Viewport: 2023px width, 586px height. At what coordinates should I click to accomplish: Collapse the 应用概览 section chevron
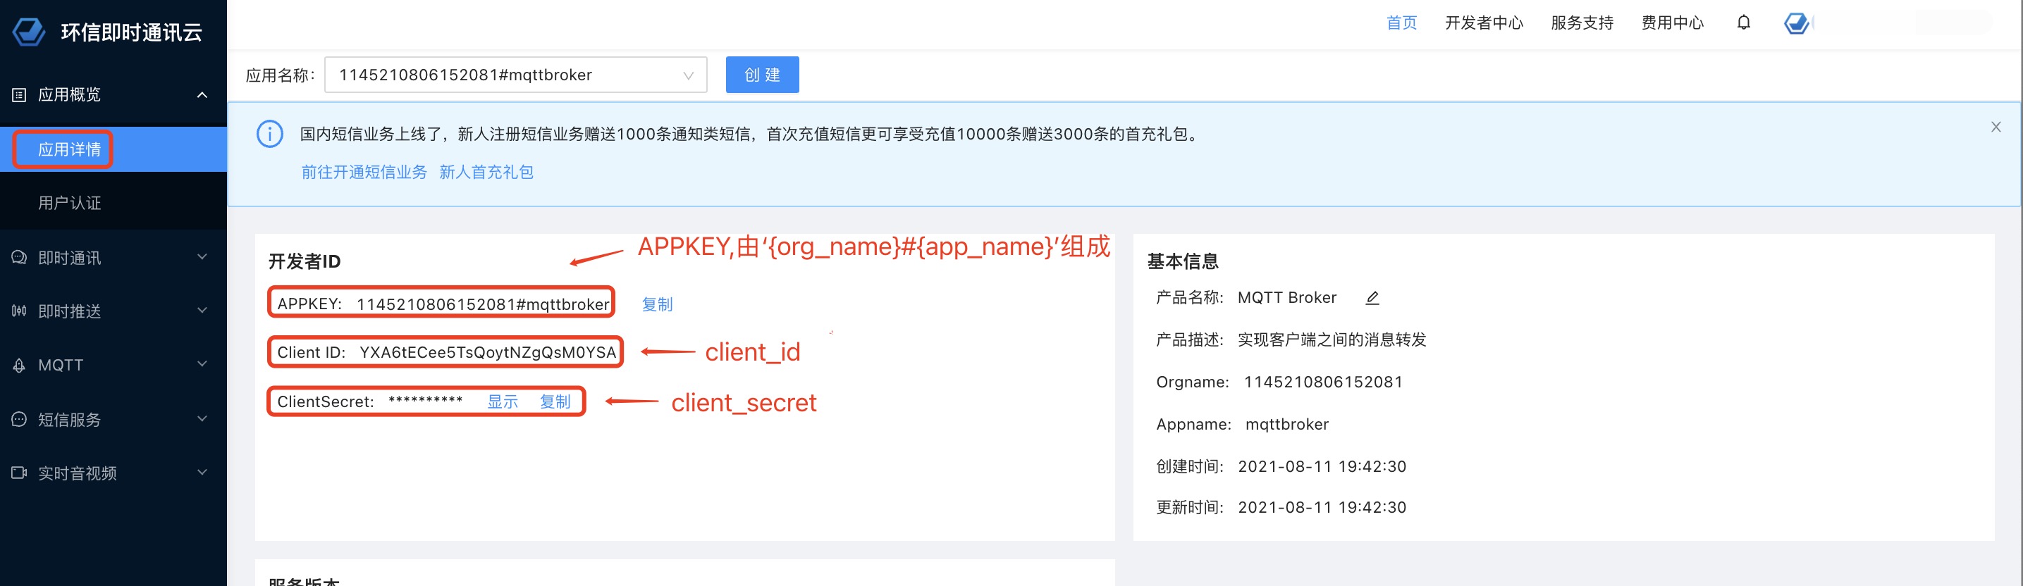pos(202,95)
